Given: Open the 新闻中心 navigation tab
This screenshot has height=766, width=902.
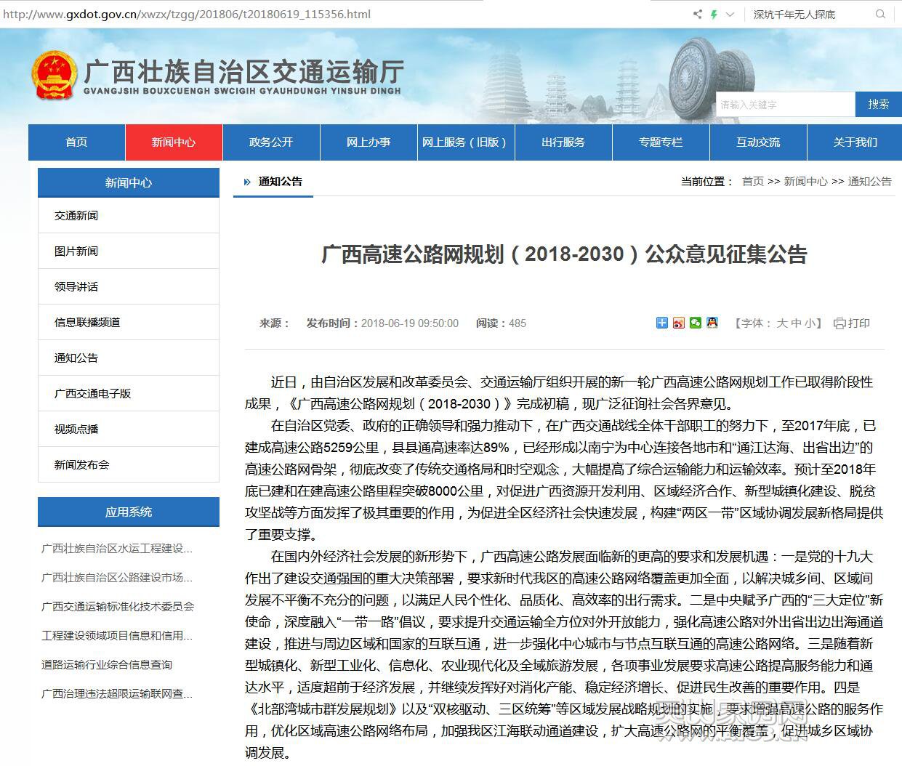Looking at the screenshot, I should click(x=174, y=142).
